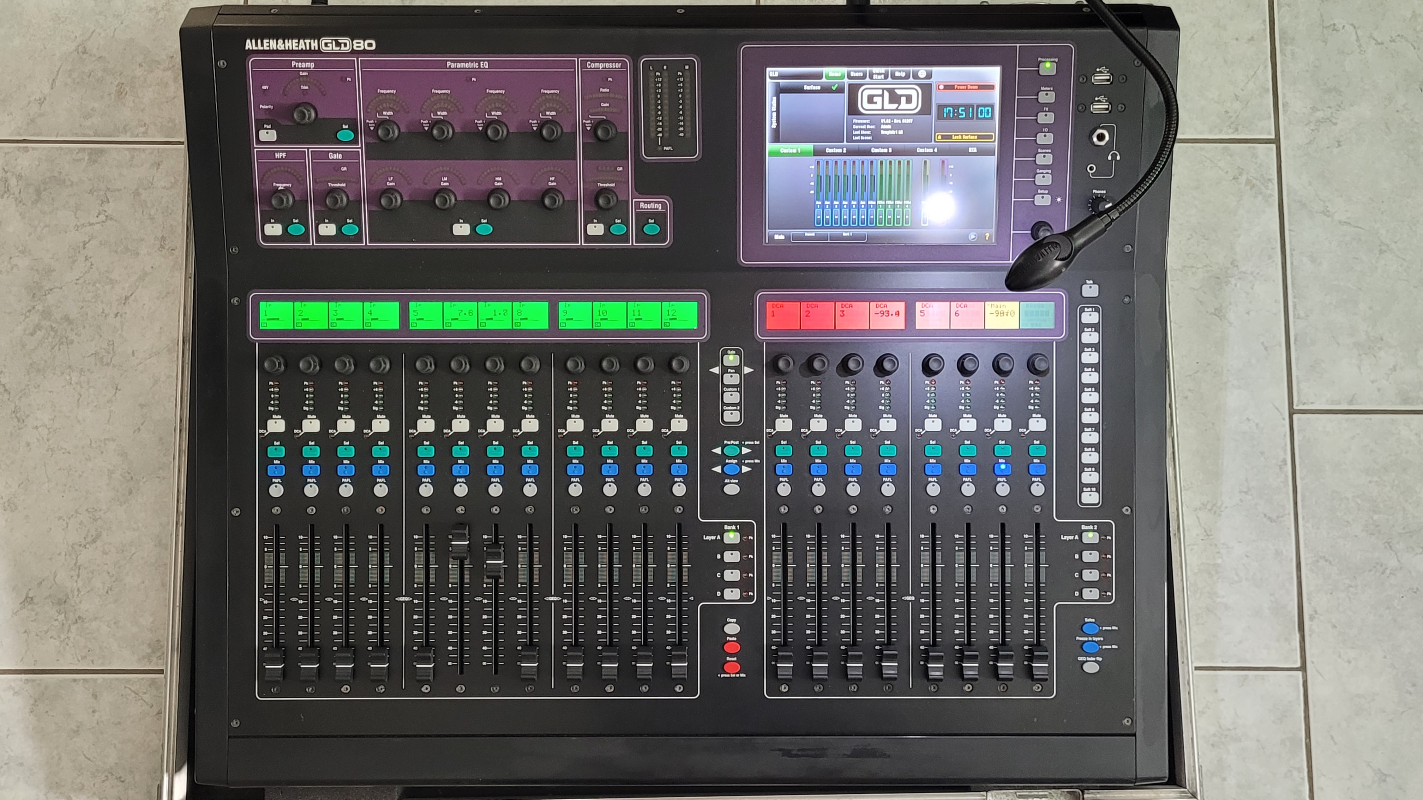
Task: Push the teal Preamp Sel key
Action: coord(345,136)
